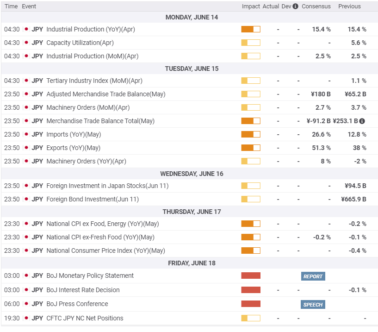The width and height of the screenshot is (378, 332).
Task: Click Japan flag on Foreign Bond Investment row
Action: click(x=26, y=200)
